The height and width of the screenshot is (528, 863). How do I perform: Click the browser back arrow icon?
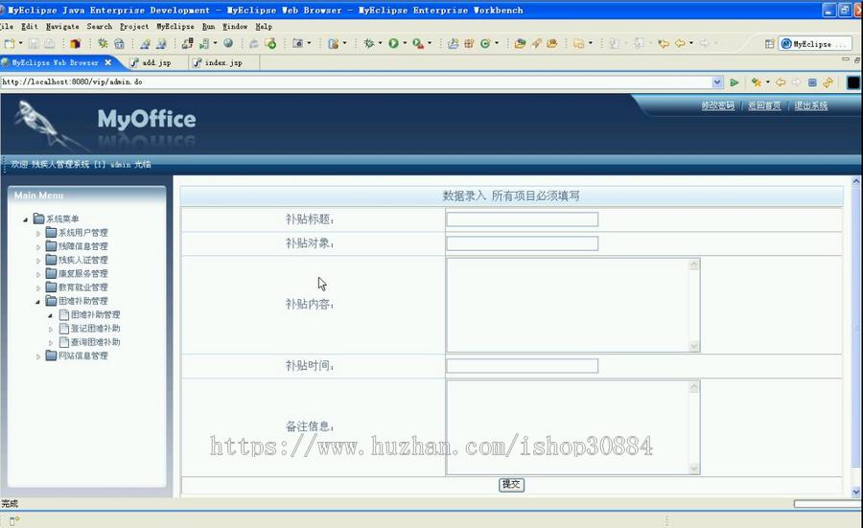pos(781,82)
